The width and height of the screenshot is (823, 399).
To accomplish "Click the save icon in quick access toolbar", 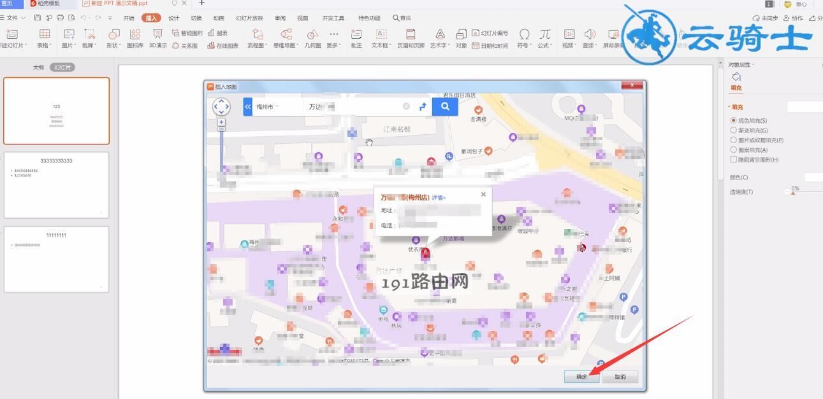I will pyautogui.click(x=38, y=18).
